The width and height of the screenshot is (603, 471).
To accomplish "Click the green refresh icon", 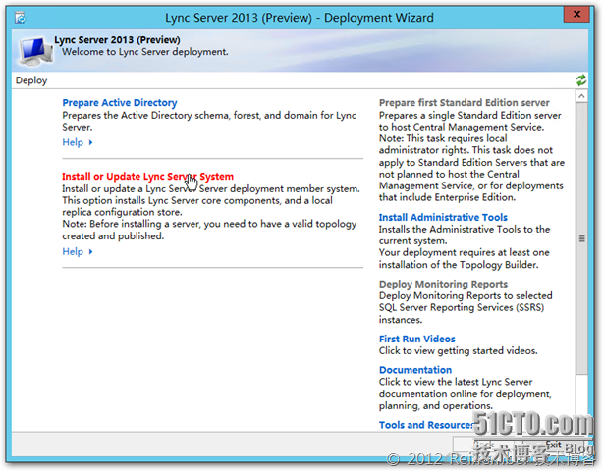I will pyautogui.click(x=581, y=80).
